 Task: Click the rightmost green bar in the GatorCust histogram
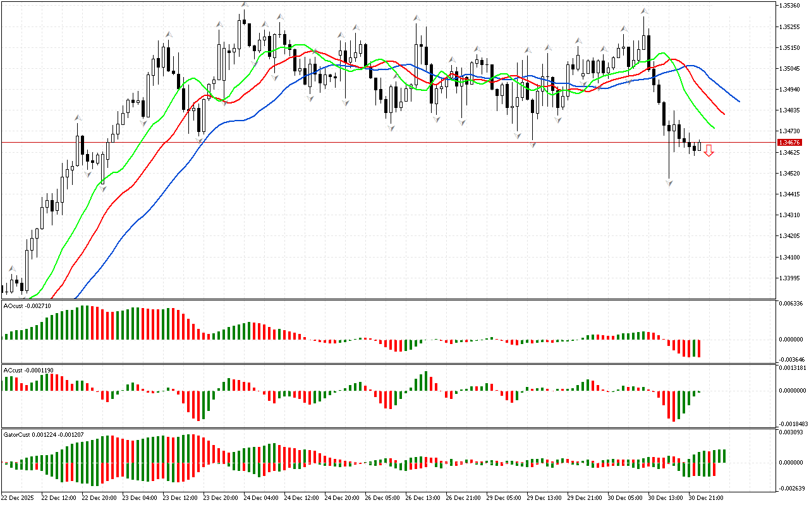coord(724,456)
